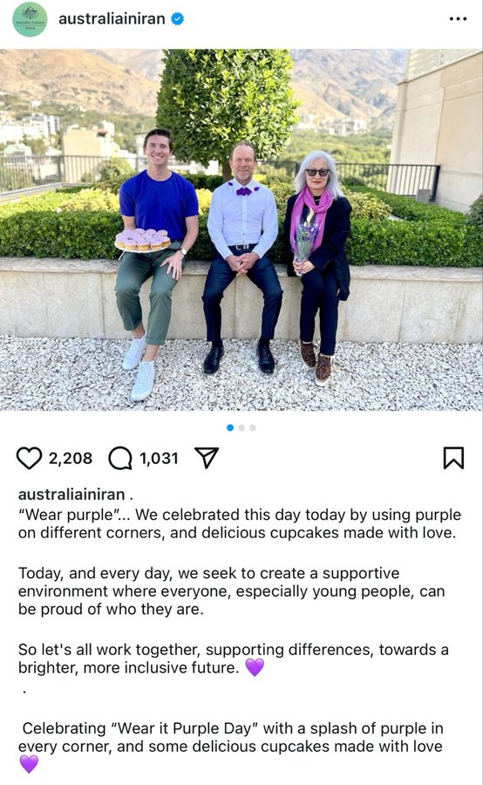
Task: View the 1,031 comments count
Action: 159,458
